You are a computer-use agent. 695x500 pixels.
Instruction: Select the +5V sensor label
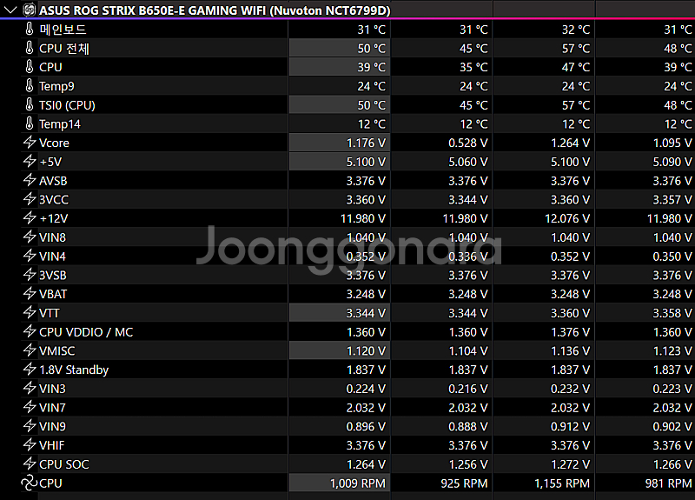point(50,162)
